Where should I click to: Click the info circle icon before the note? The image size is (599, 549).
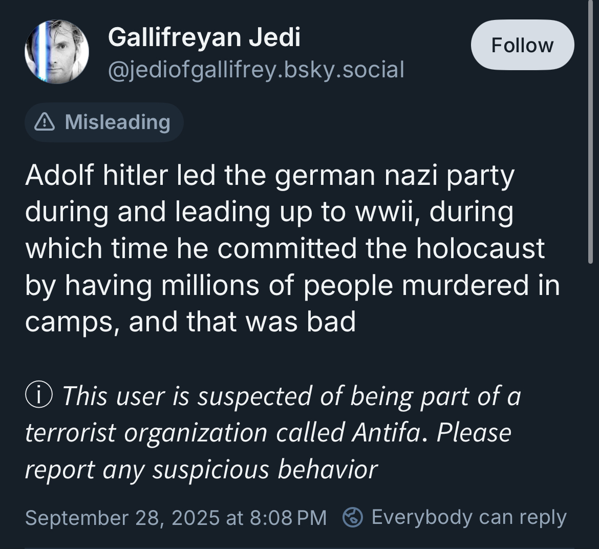(39, 396)
